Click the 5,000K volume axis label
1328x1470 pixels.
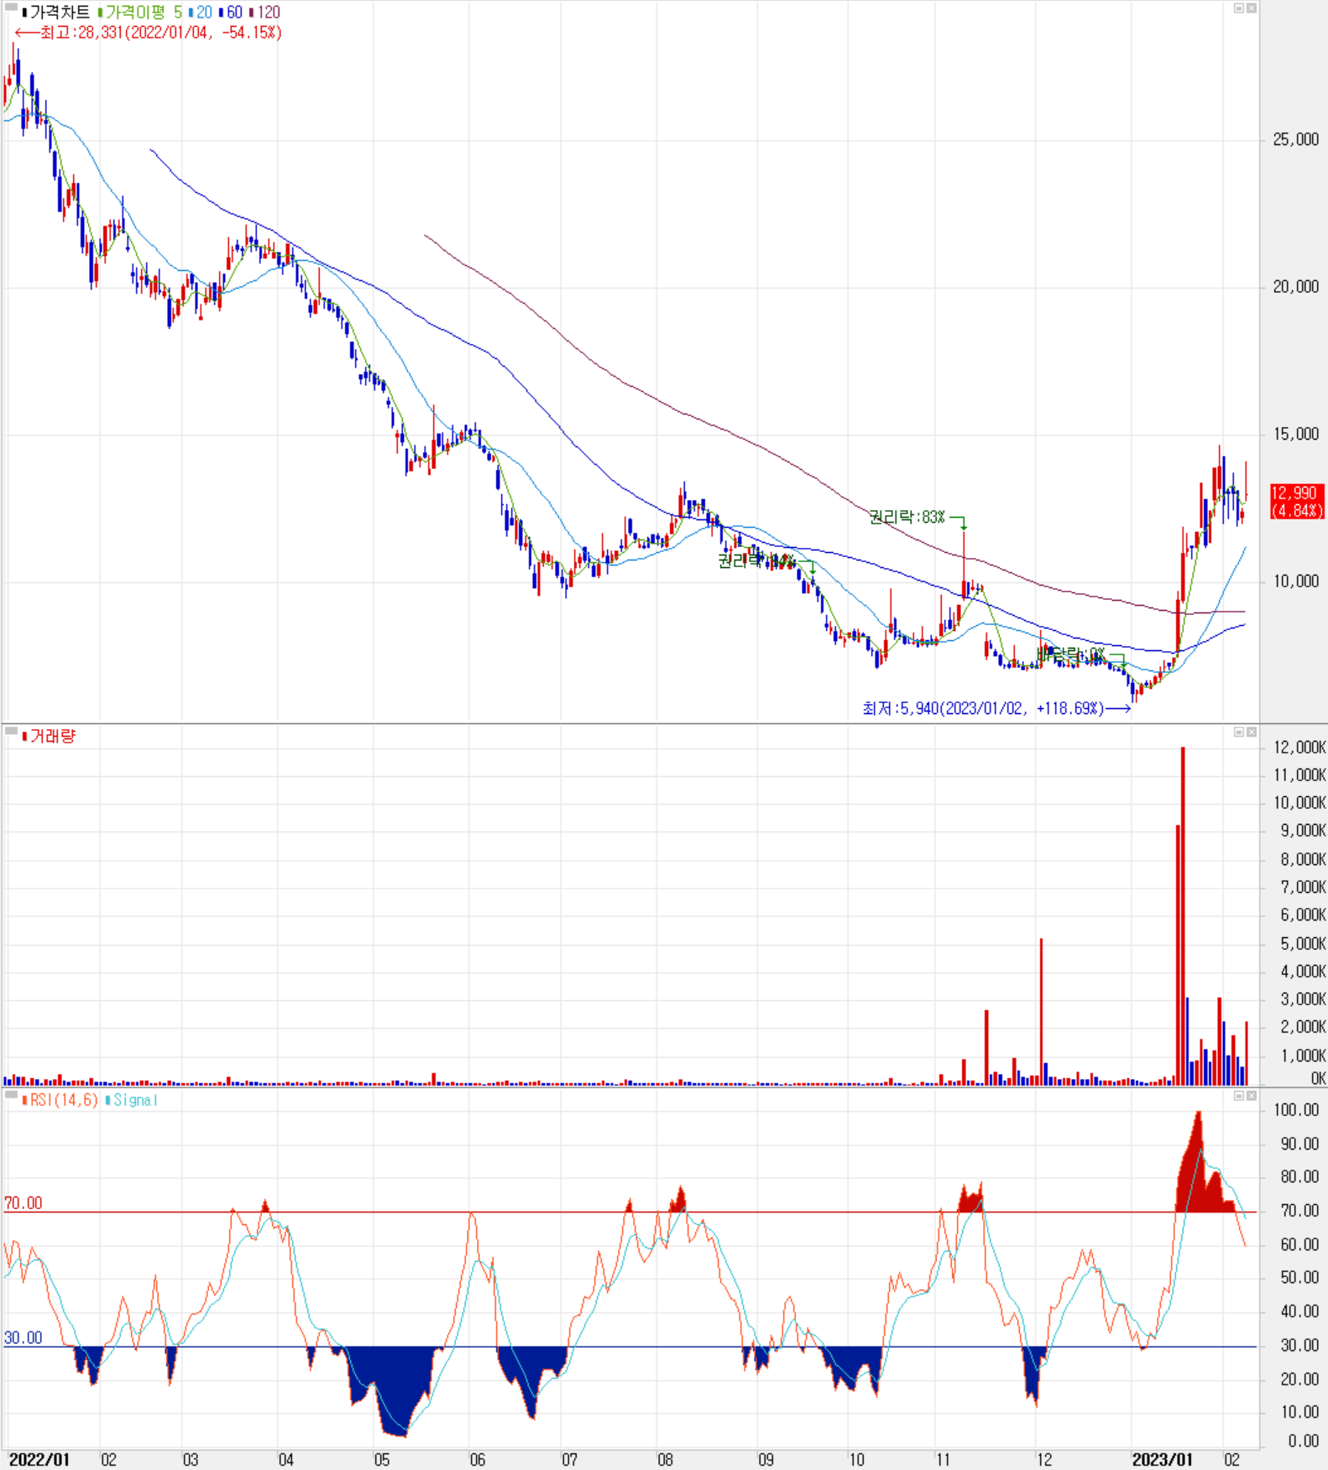(1303, 944)
